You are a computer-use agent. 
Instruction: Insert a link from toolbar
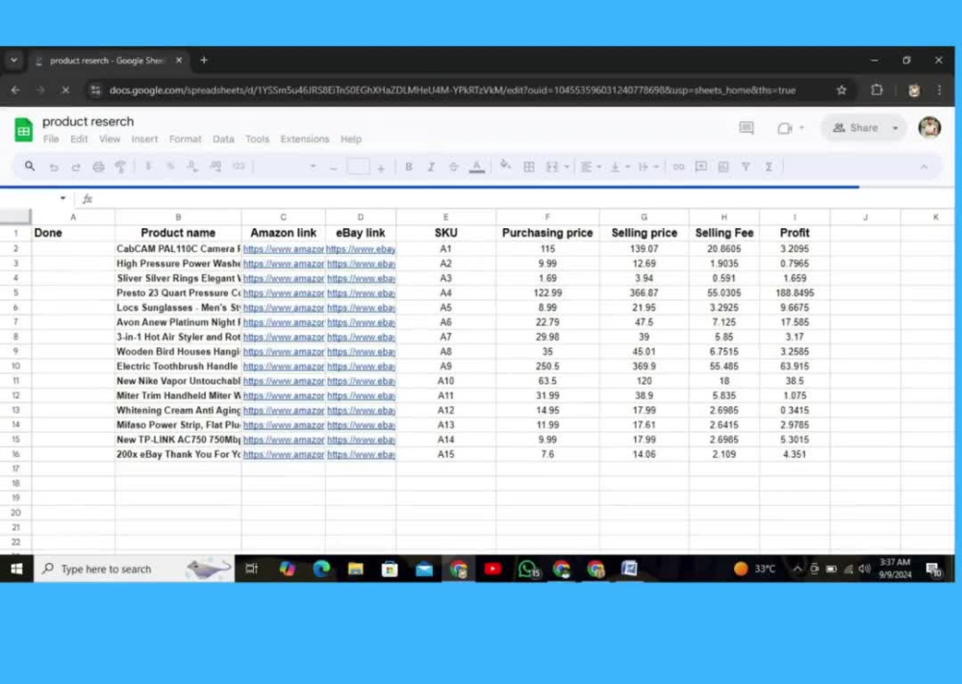(x=678, y=166)
